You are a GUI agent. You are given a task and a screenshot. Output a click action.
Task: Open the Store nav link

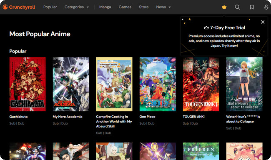click(144, 7)
